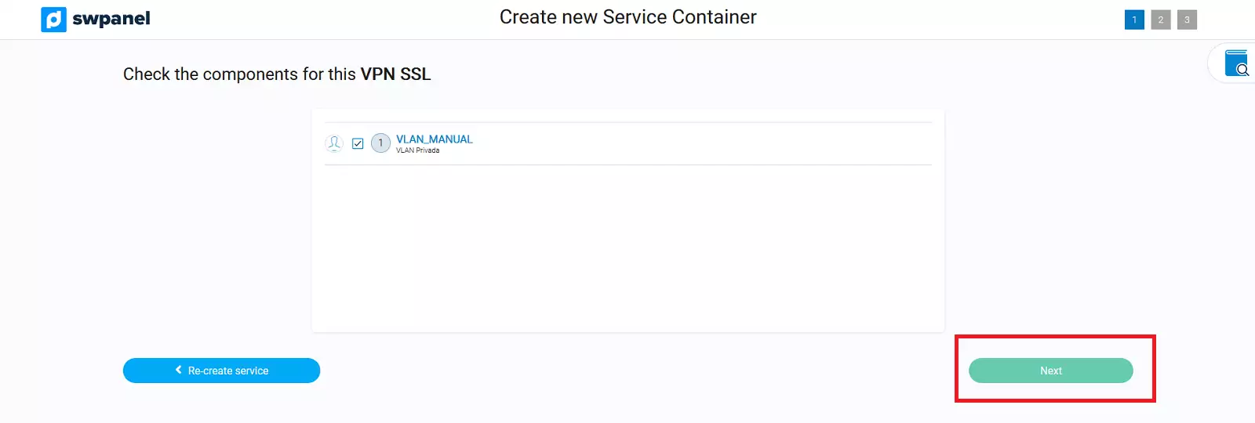The width and height of the screenshot is (1255, 423).
Task: Jump to step 2 indicator
Action: point(1161,20)
